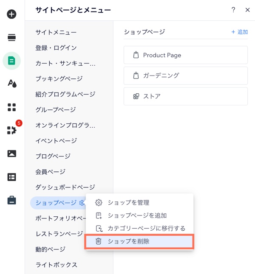The height and width of the screenshot is (274, 255).
Task: Click the icon of カテゴリーページに移行する
Action: [x=99, y=228]
